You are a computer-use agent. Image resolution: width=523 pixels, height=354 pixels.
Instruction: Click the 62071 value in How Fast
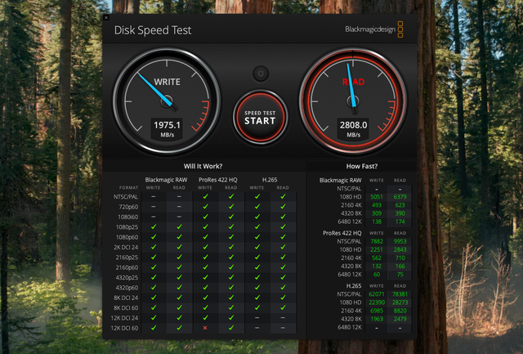[x=377, y=294]
